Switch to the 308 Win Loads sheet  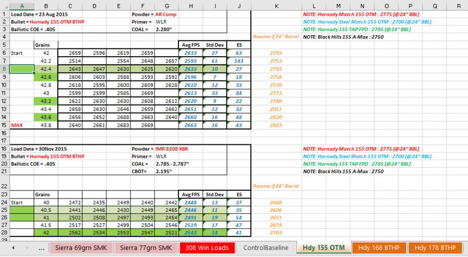pos(207,248)
